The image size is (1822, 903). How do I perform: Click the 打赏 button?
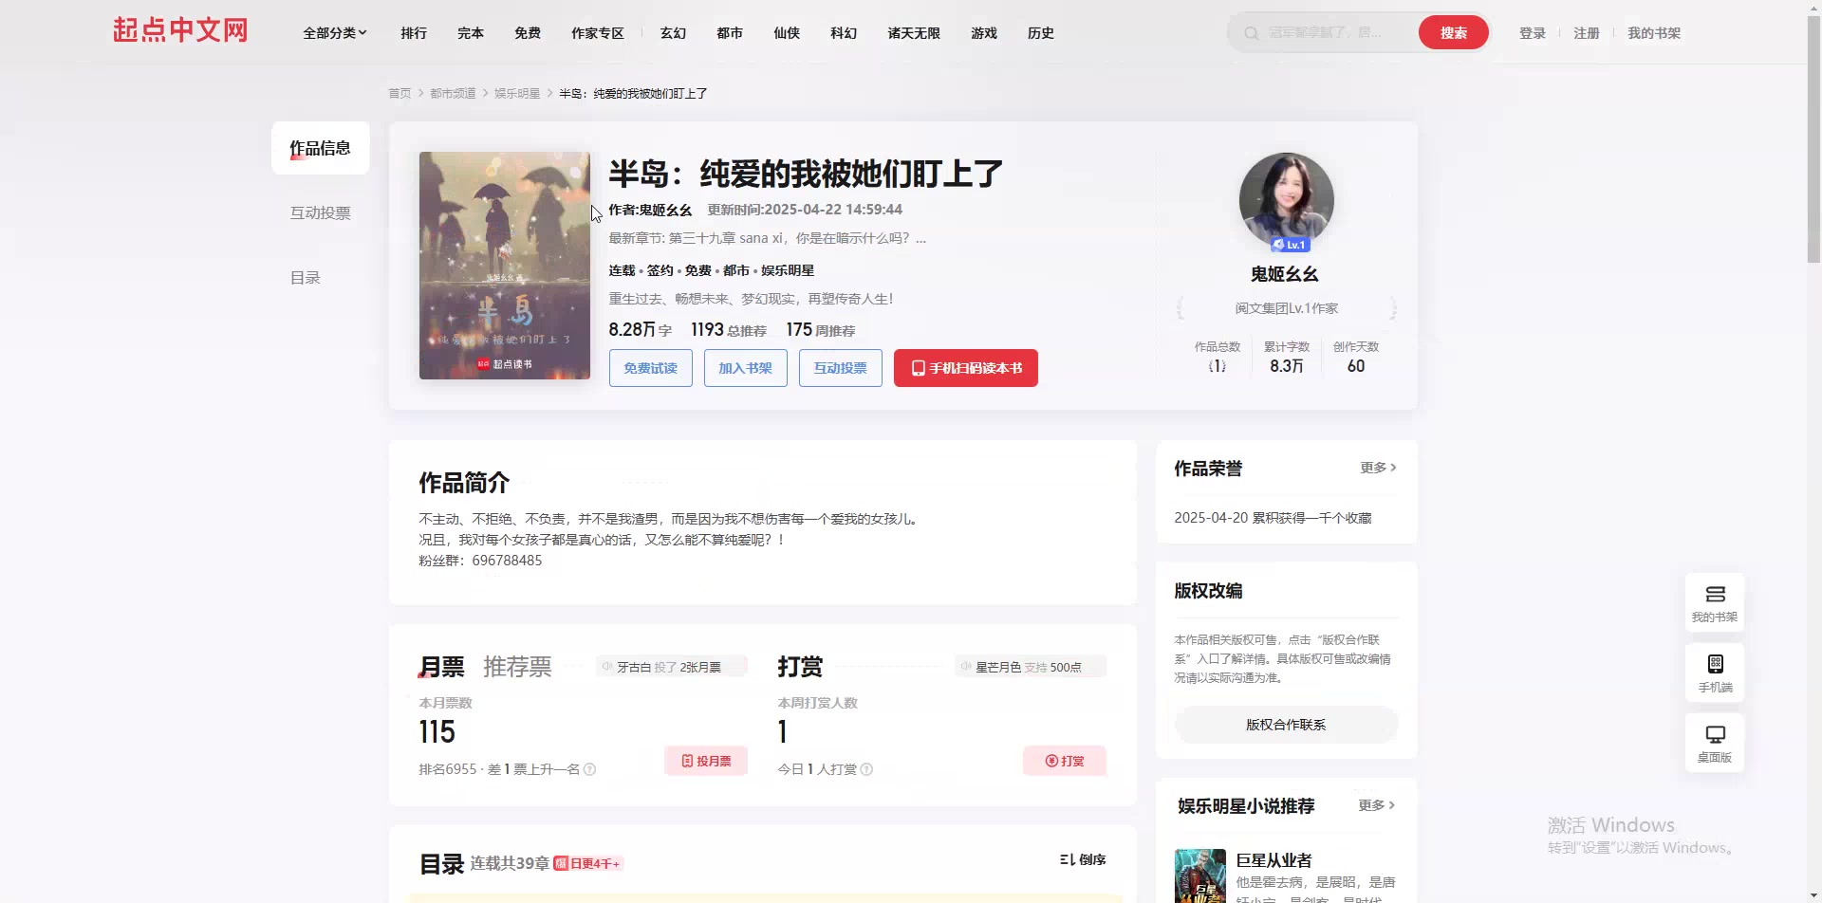(x=1065, y=761)
